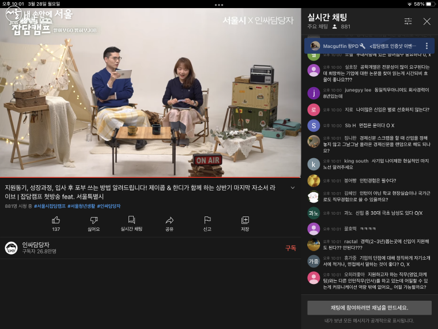Tap the status bar time 오후 10:01
The height and width of the screenshot is (329, 438).
13,4
